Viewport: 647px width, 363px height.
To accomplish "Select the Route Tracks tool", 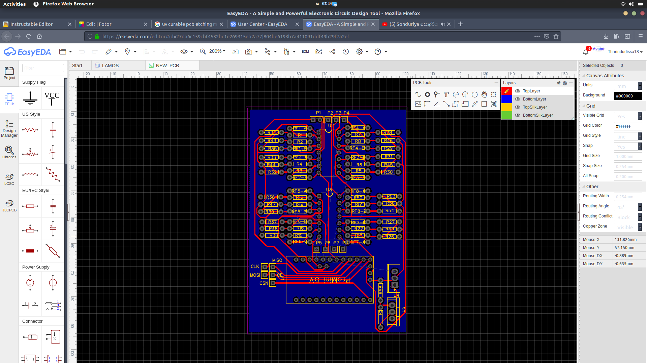I will (x=418, y=94).
